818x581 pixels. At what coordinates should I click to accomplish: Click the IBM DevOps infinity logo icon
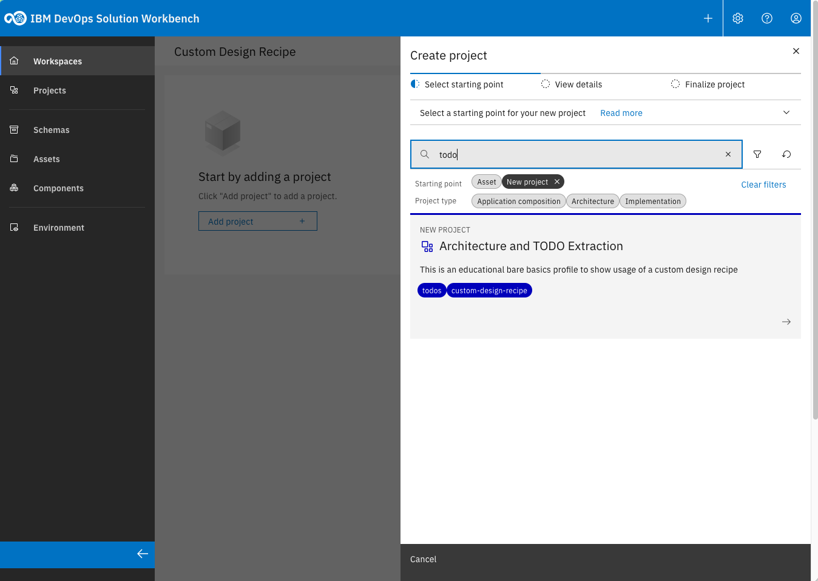click(15, 18)
